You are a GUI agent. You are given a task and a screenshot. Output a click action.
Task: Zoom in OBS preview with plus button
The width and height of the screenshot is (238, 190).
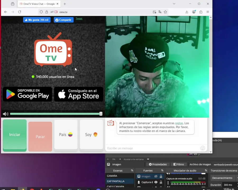[120, 159]
